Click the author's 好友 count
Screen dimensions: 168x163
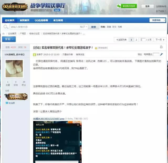coord(16,83)
